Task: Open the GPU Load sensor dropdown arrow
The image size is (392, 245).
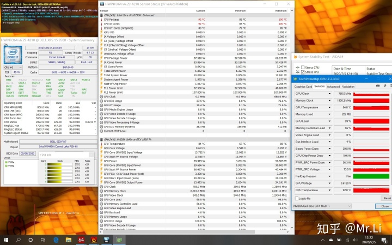Action: [329, 121]
